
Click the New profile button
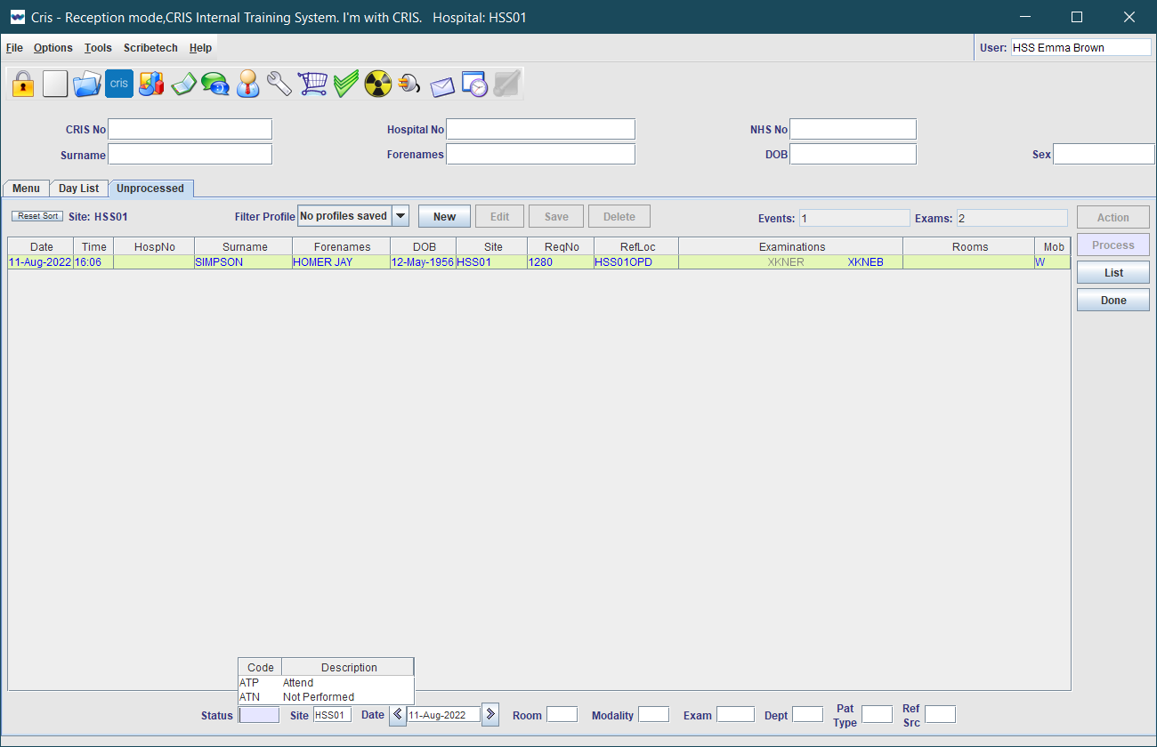click(444, 216)
